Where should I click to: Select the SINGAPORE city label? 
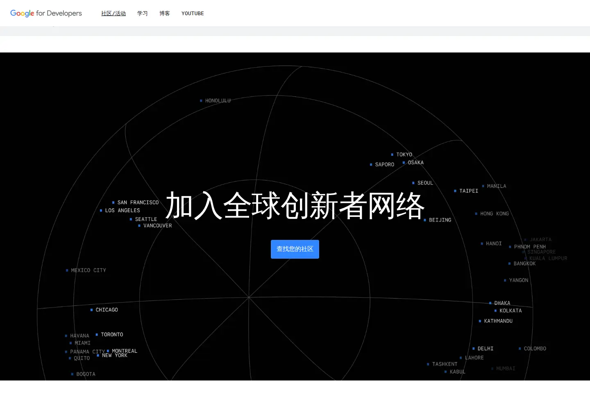click(542, 252)
